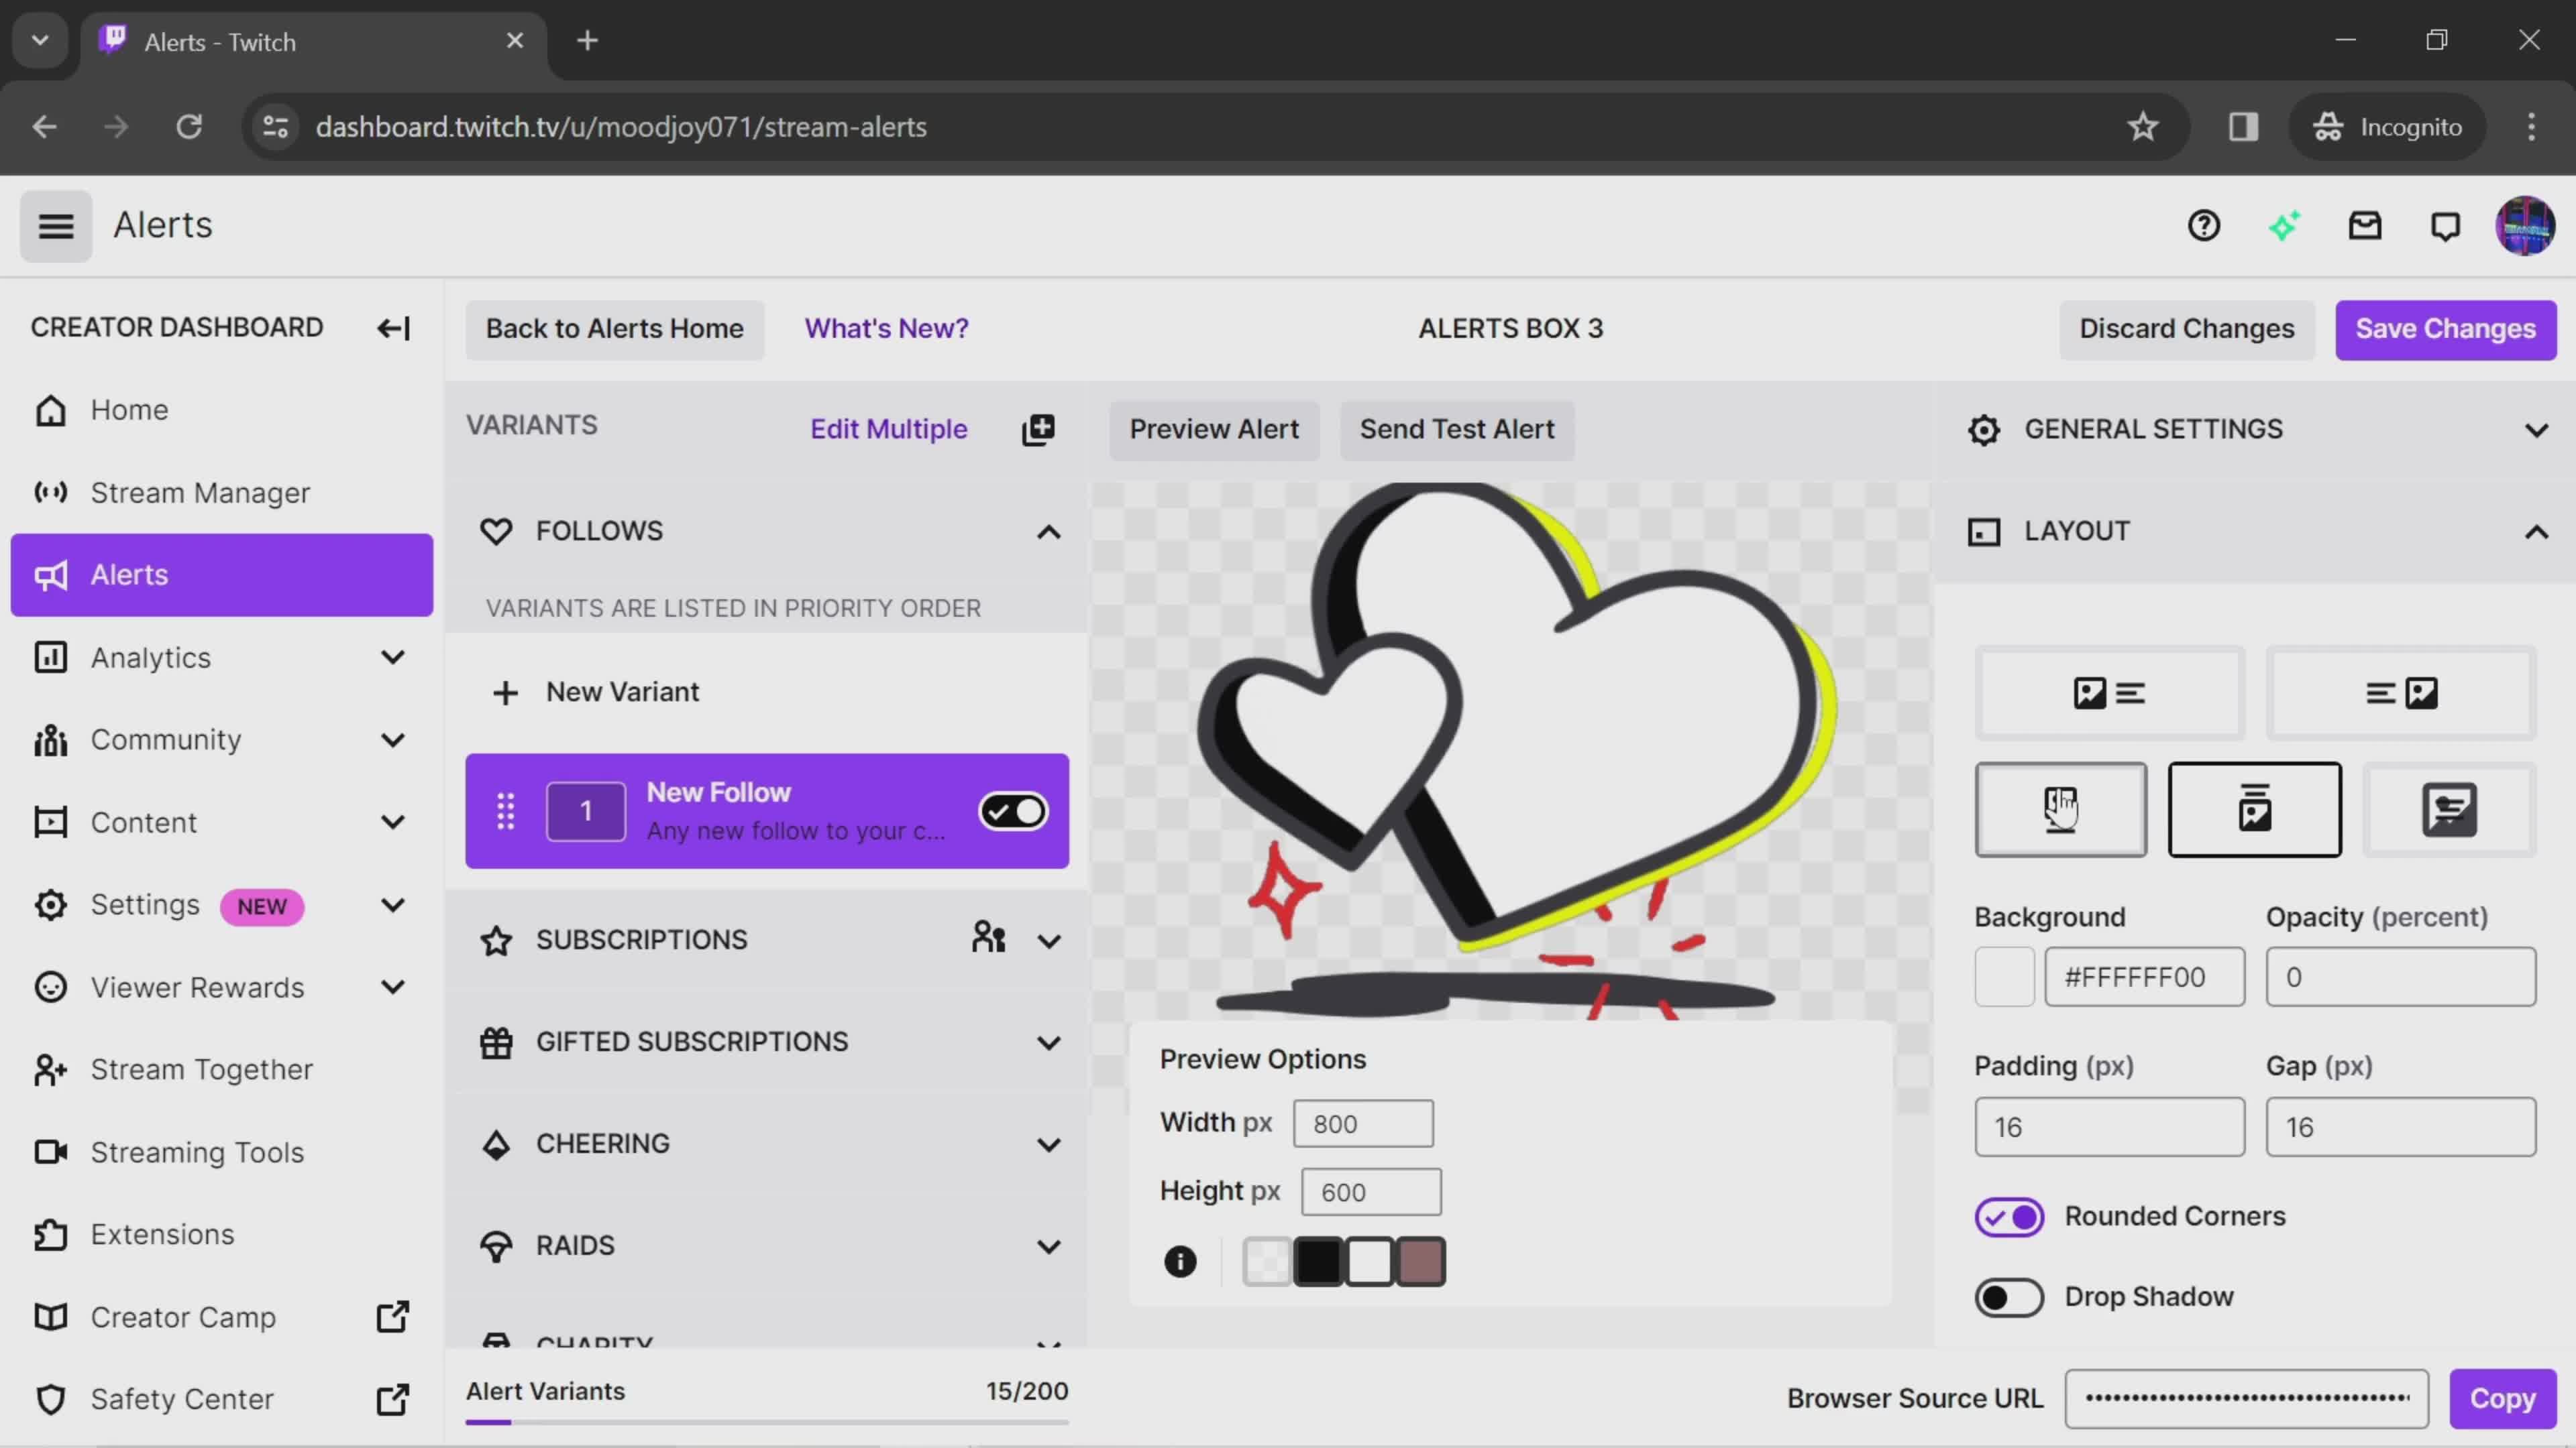
Task: Click the Preview Alert button
Action: point(1214,428)
